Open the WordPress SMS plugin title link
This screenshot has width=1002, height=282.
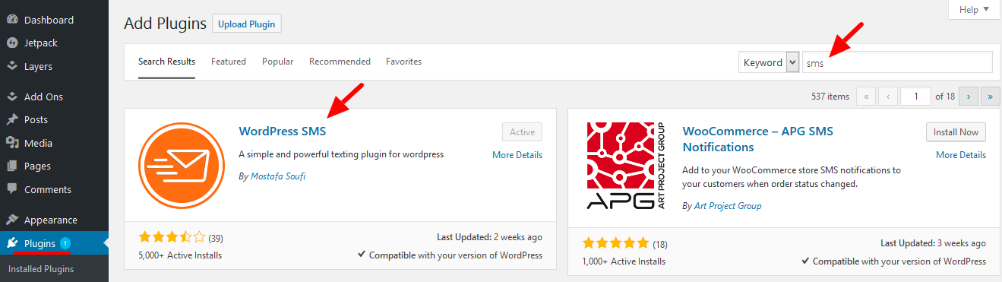[282, 131]
